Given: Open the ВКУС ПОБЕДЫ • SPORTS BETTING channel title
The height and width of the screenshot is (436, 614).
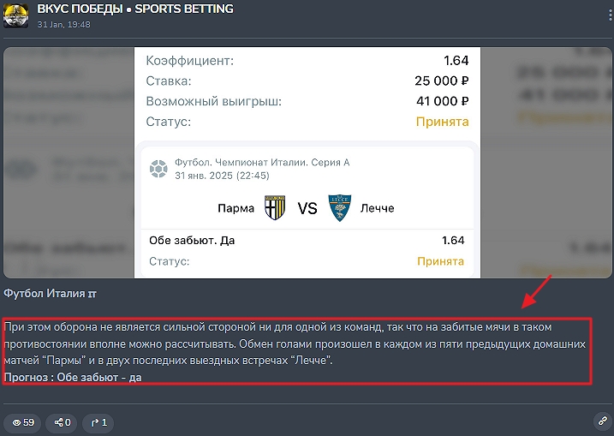Looking at the screenshot, I should coord(135,9).
